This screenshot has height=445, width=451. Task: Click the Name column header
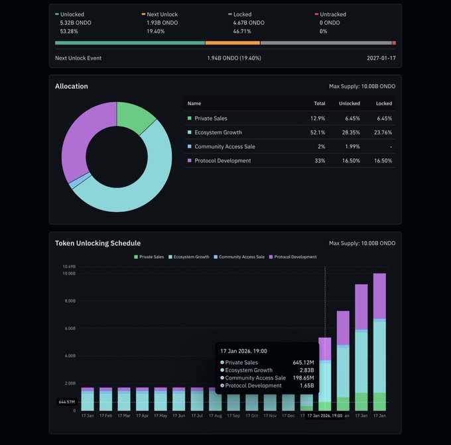point(194,103)
